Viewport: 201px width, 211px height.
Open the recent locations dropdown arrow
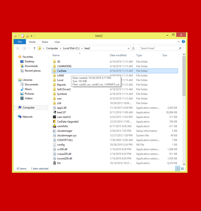(x=29, y=48)
